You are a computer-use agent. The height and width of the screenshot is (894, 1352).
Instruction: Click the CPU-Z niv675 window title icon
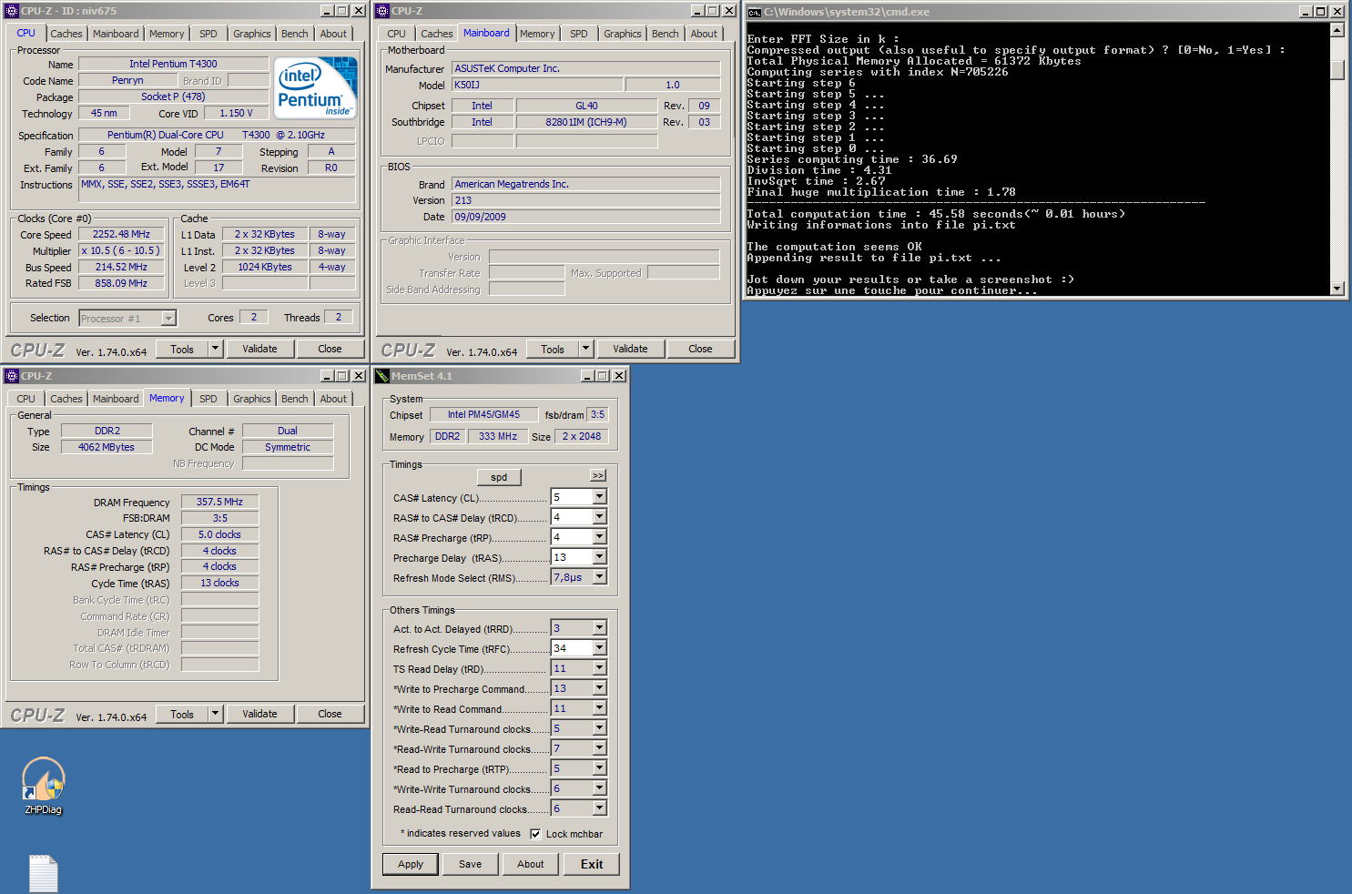12,11
